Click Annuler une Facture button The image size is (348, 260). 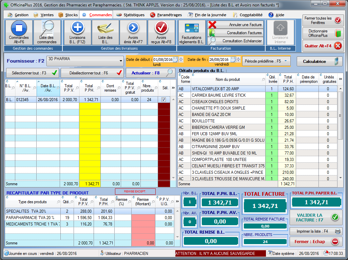tap(235, 25)
